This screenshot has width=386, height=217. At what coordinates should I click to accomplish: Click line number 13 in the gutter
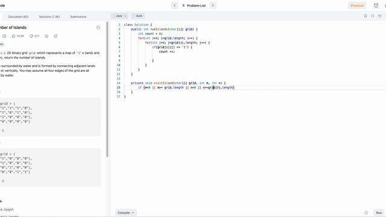(118, 78)
